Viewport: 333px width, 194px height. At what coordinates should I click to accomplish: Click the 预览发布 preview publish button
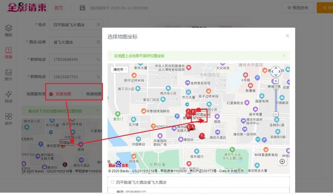click(x=298, y=7)
